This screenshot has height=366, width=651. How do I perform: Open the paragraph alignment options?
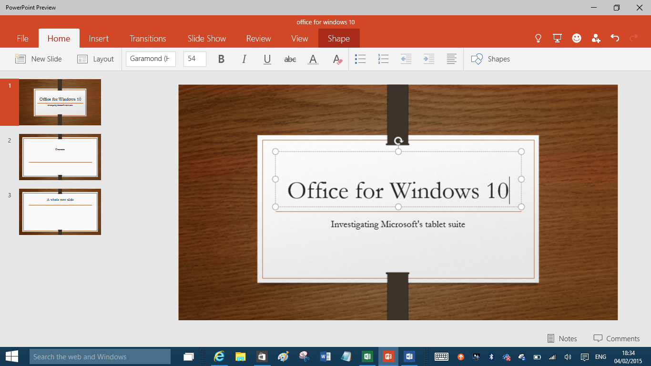[x=451, y=59]
